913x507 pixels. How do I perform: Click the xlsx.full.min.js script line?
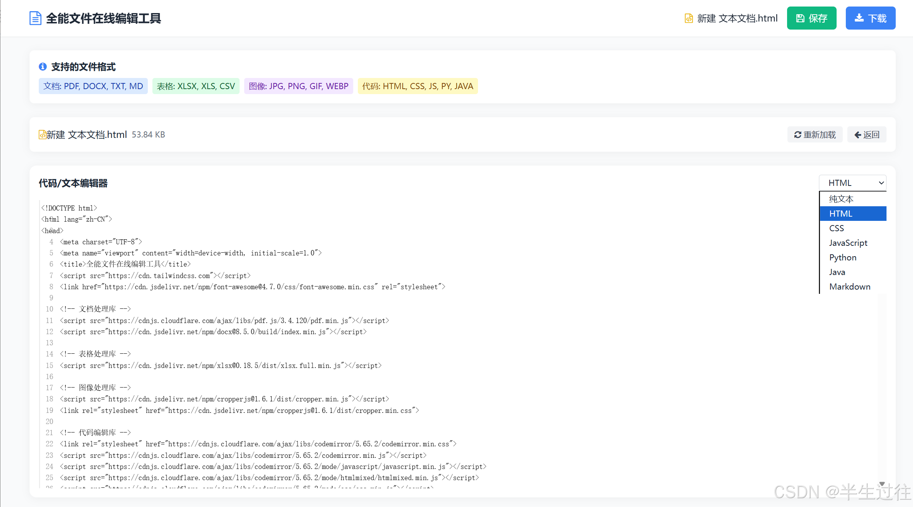pyautogui.click(x=221, y=365)
